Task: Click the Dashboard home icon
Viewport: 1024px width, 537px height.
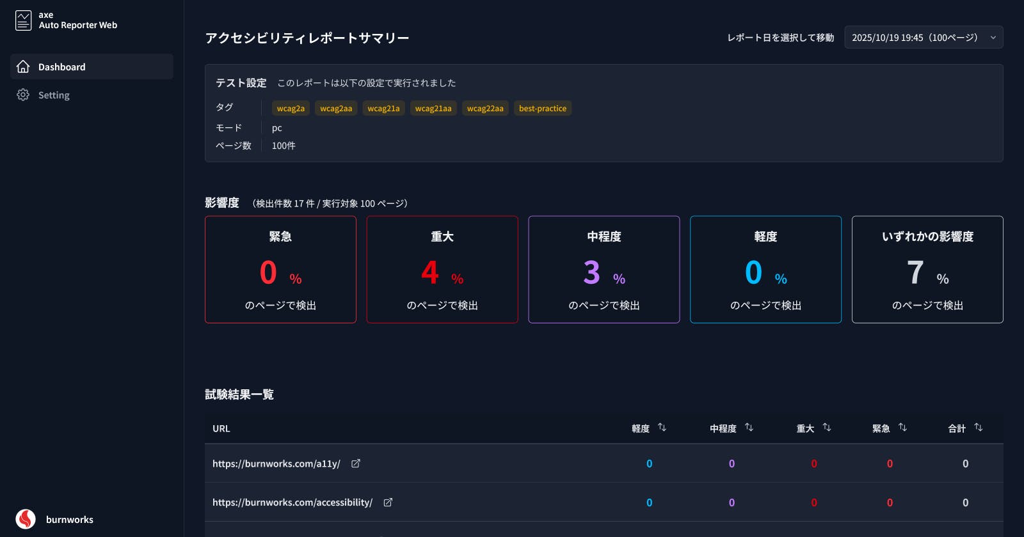Action: click(x=23, y=66)
